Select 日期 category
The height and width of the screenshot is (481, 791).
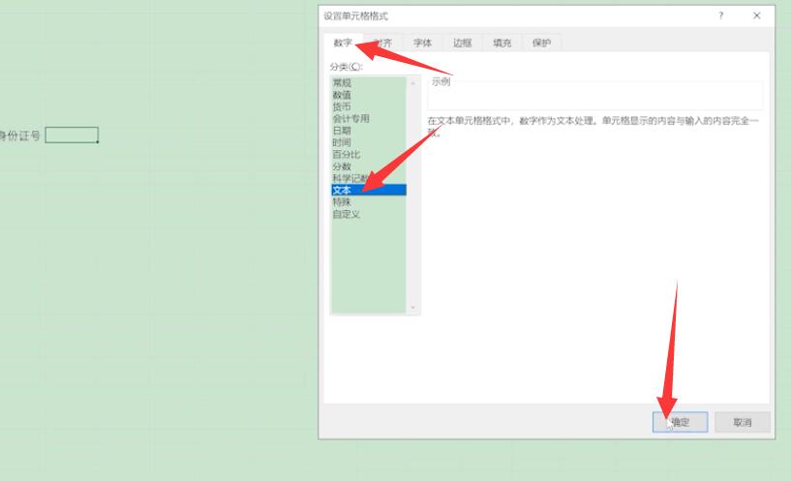(369, 131)
